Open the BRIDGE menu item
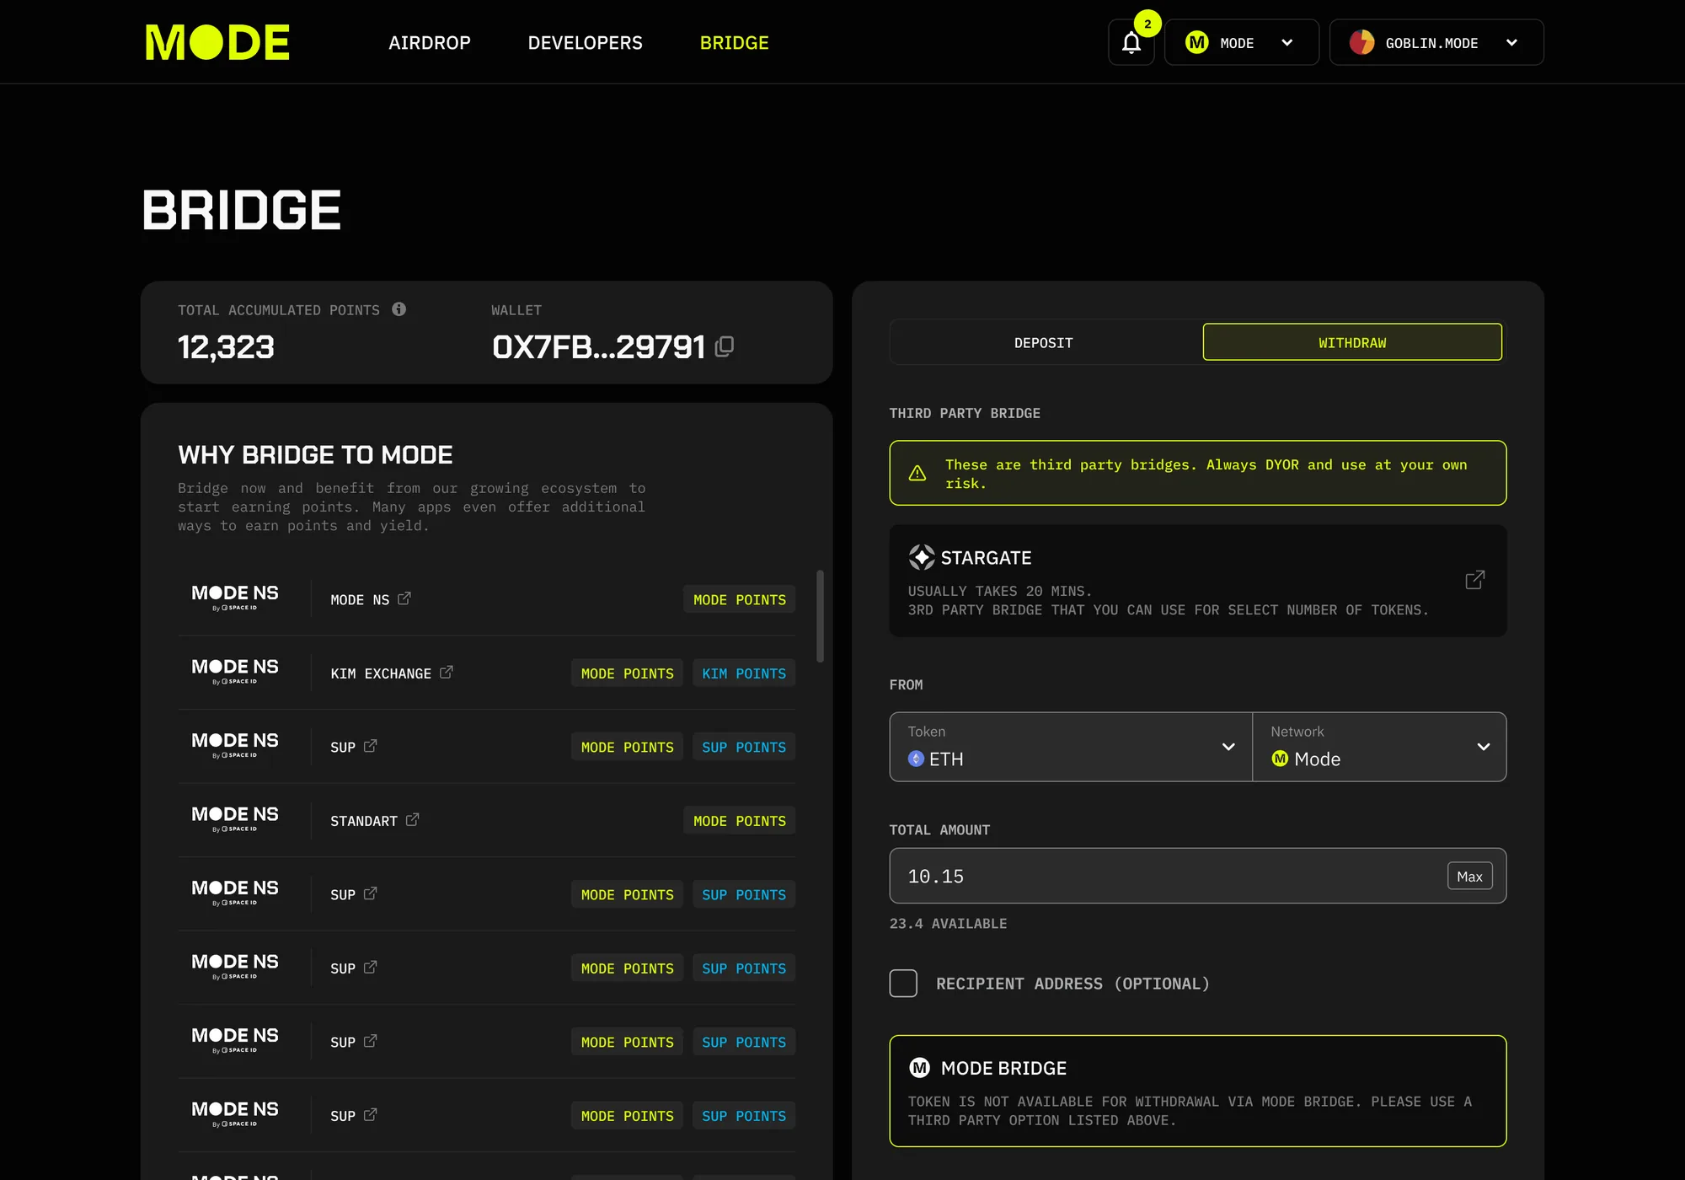The image size is (1685, 1180). 735,43
